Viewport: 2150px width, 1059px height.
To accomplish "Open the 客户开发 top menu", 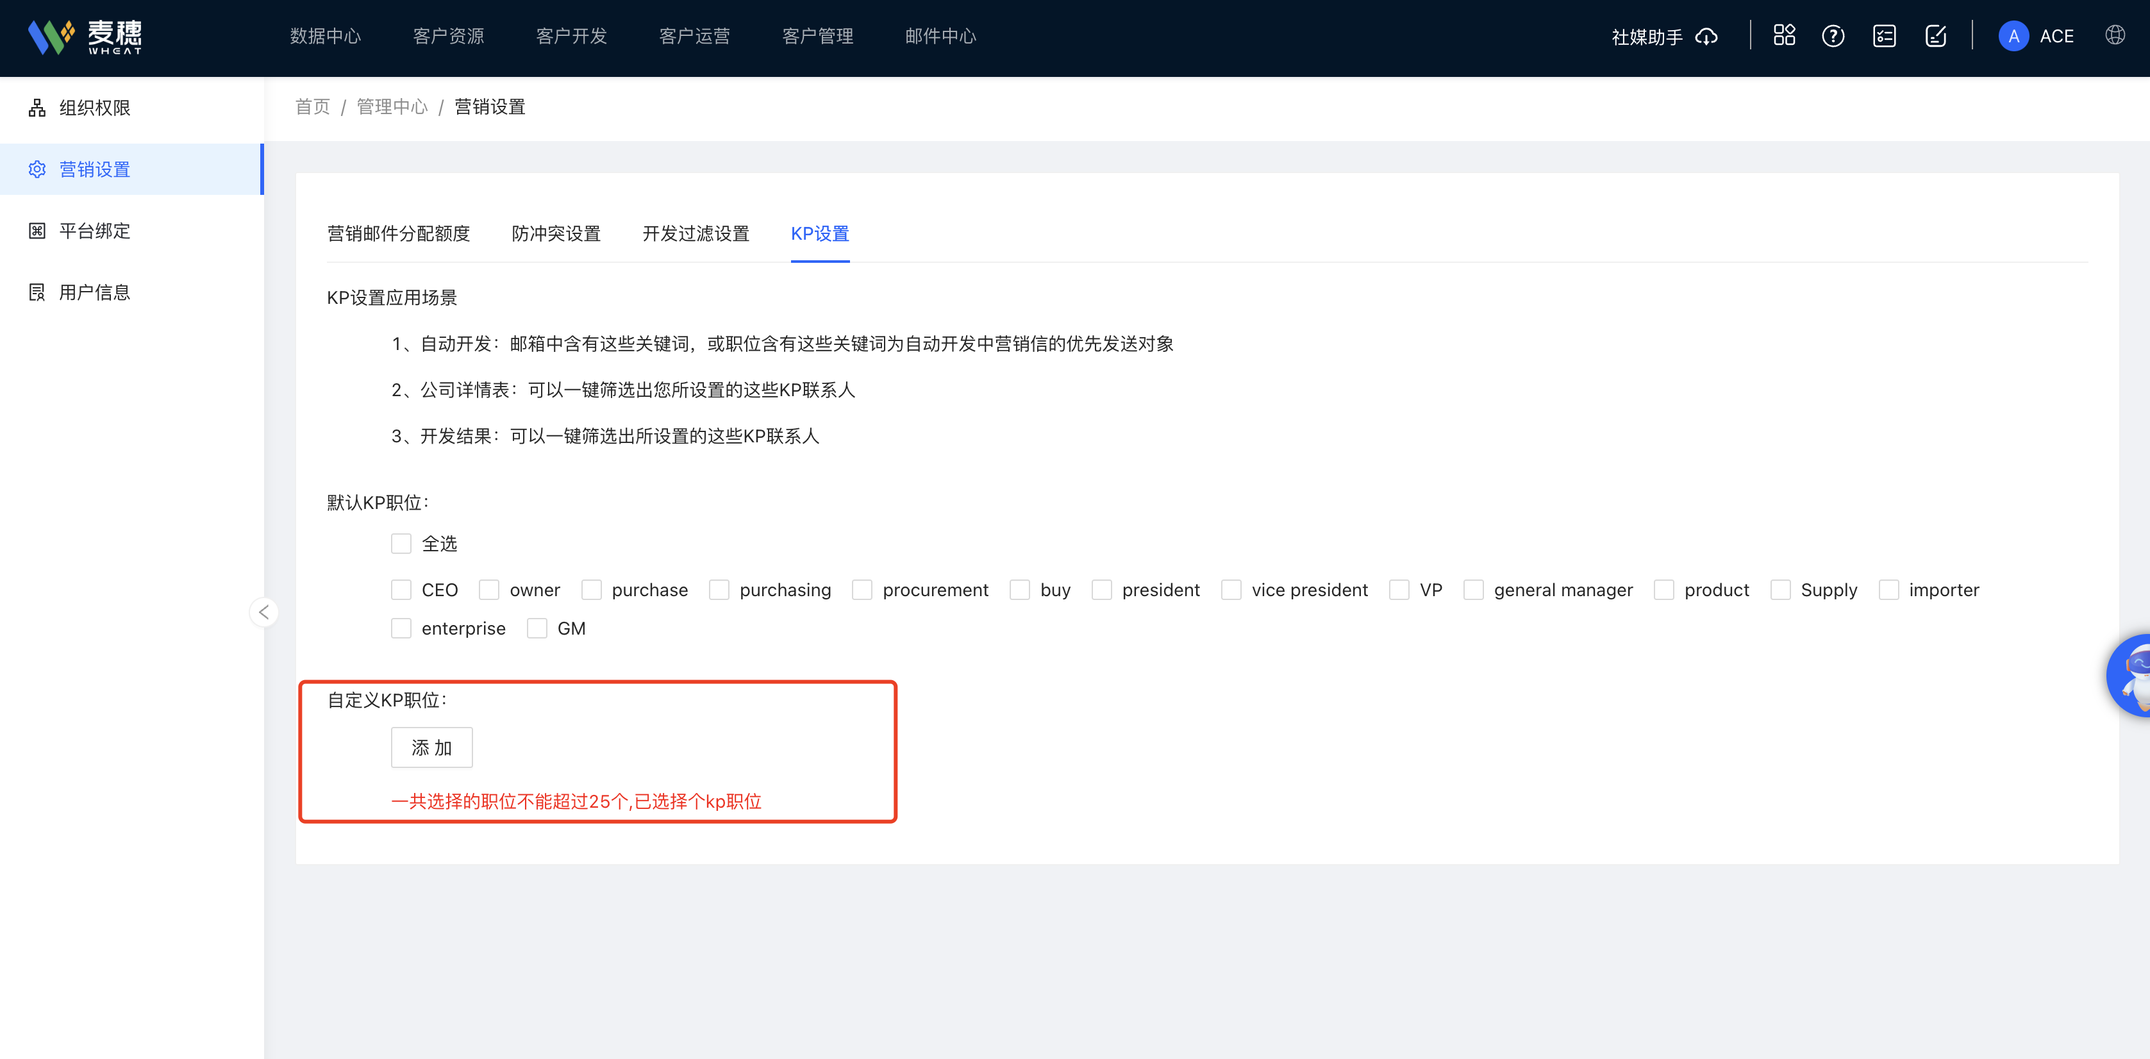I will click(x=572, y=37).
